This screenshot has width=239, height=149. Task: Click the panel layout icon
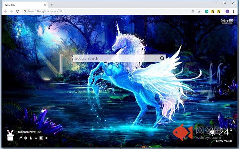pos(41,138)
